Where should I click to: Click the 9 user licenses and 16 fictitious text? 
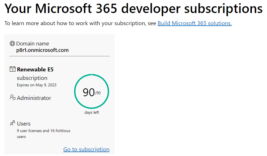coord(44,131)
